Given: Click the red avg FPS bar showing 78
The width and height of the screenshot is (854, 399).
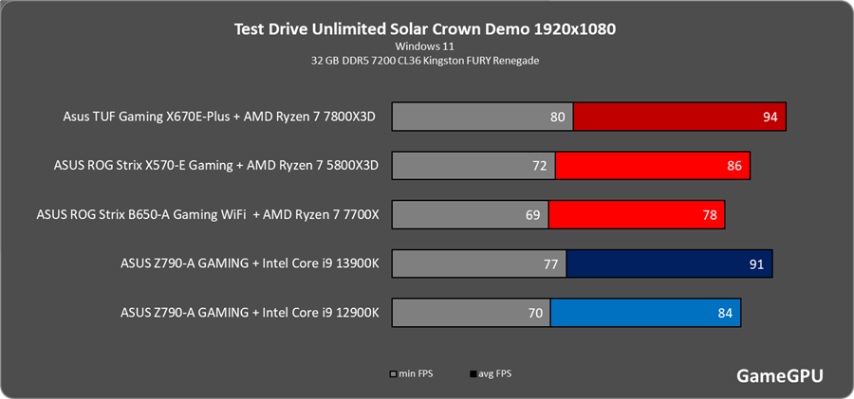Looking at the screenshot, I should point(637,215).
